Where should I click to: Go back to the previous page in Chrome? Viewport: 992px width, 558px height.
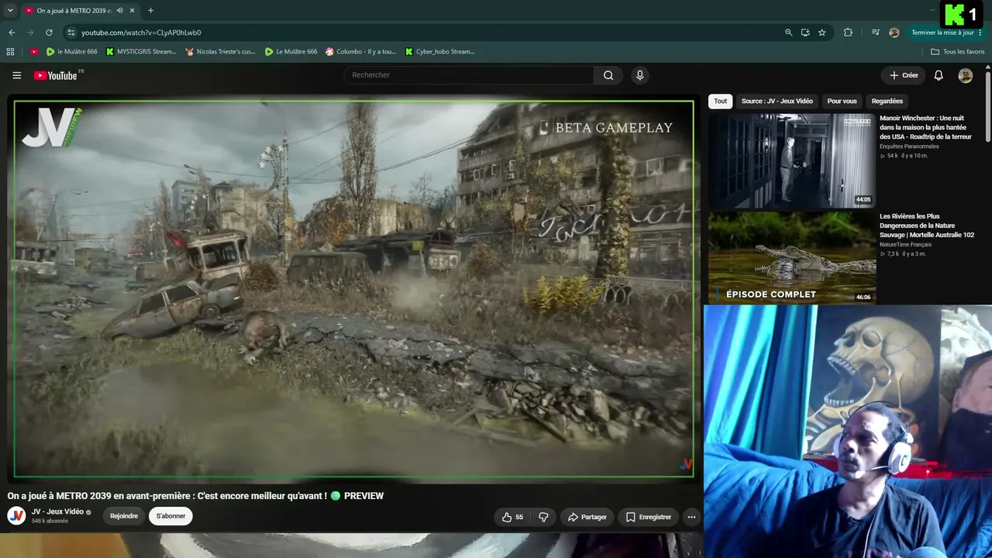tap(12, 33)
